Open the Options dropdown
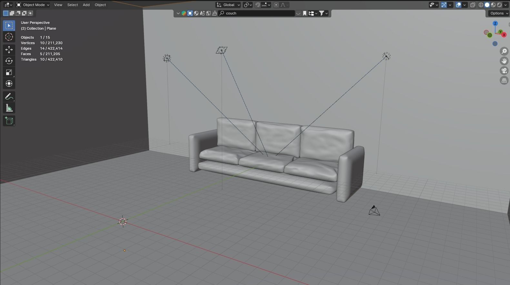This screenshot has width=510, height=285. (x=499, y=13)
